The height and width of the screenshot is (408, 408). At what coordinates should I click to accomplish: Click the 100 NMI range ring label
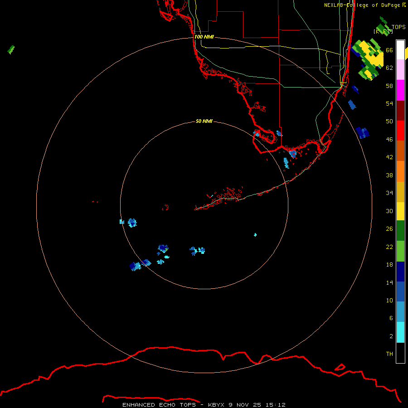coord(204,37)
